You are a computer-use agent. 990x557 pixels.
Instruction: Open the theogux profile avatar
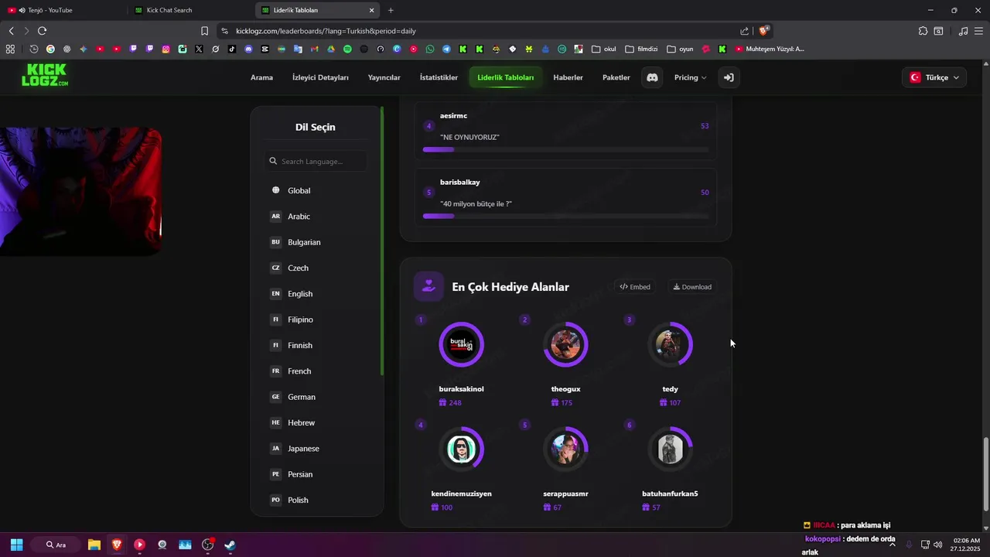565,344
